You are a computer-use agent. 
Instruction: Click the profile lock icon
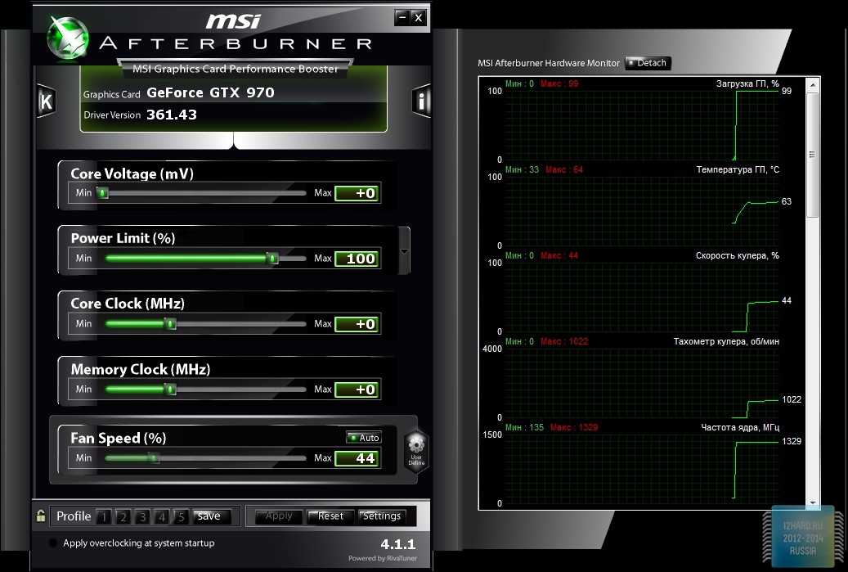click(41, 516)
